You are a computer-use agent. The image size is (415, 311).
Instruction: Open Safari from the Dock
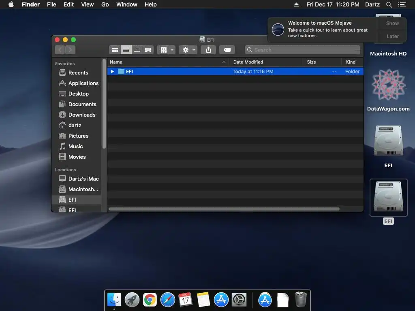point(167,300)
